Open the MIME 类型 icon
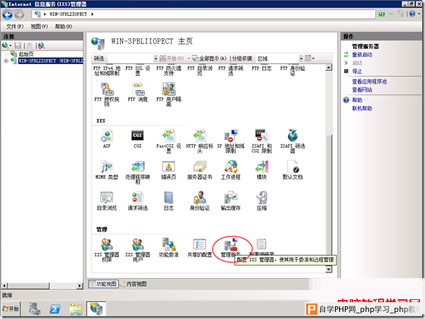 (x=106, y=168)
